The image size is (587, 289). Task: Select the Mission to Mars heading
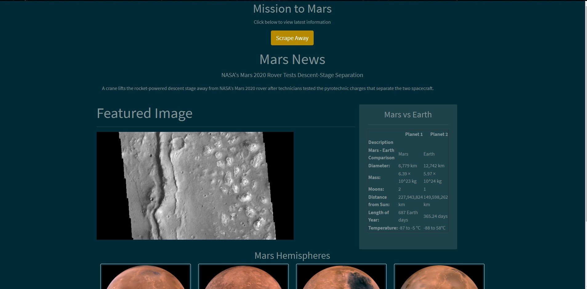292,9
